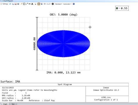This screenshot has width=138, height=105.
Task: Print the spot diagram
Action: click(18, 4)
